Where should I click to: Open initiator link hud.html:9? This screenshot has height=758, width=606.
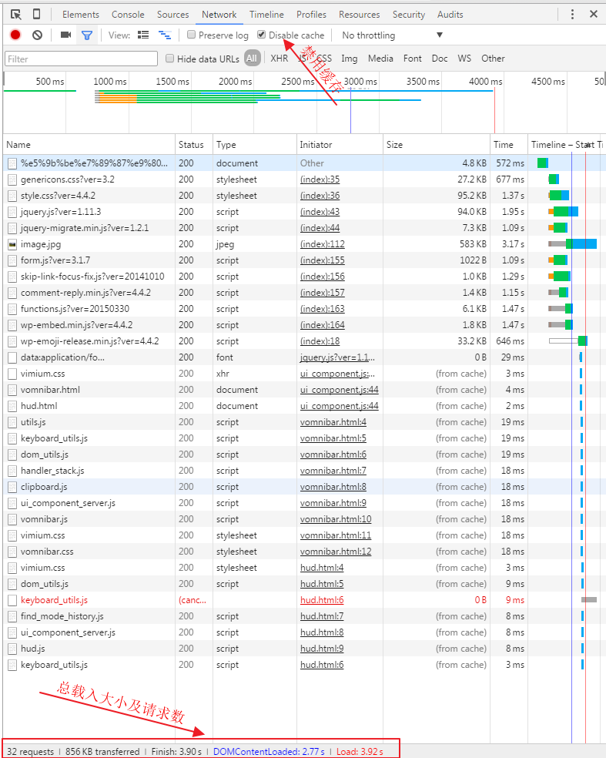(x=322, y=649)
